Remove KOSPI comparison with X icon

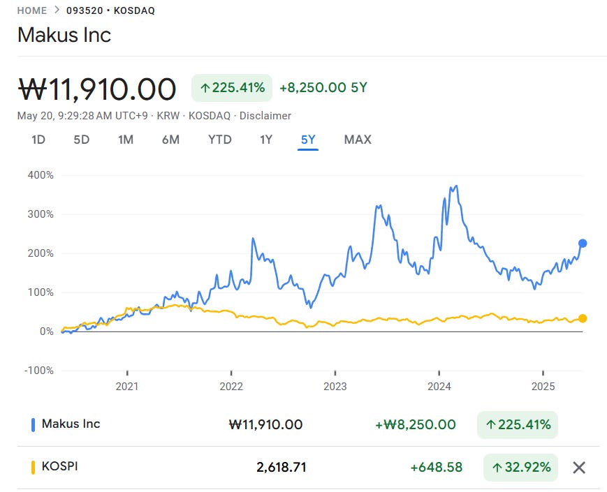[579, 468]
